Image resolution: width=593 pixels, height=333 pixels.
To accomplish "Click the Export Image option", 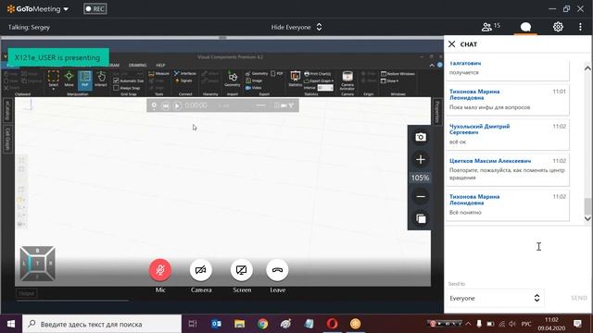I will click(x=254, y=80).
